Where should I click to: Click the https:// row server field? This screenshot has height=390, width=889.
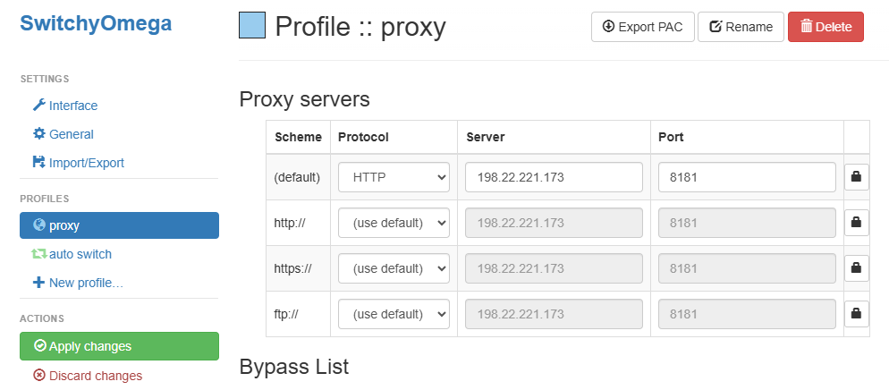coord(554,268)
